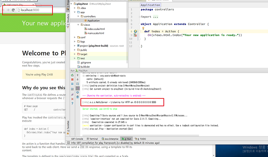Click the Application Scala object icon in tree
The image size is (268, 157).
86,21
